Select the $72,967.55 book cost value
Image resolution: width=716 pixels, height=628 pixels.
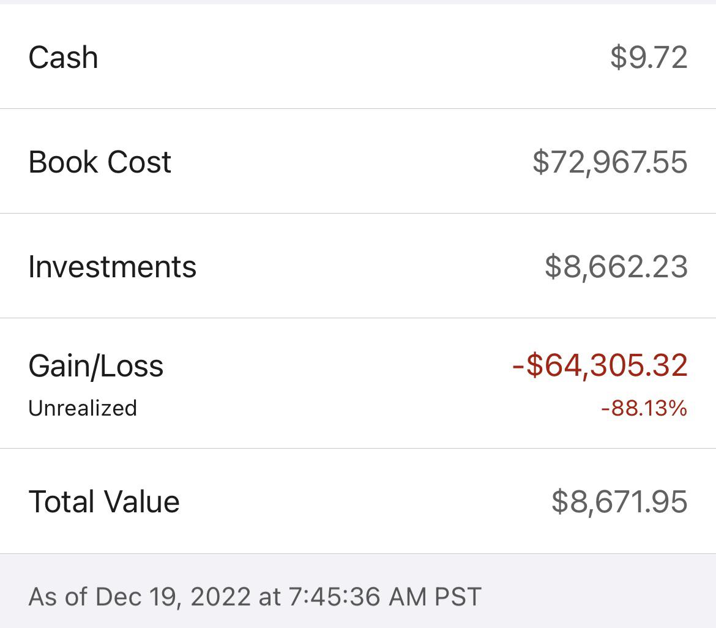610,162
